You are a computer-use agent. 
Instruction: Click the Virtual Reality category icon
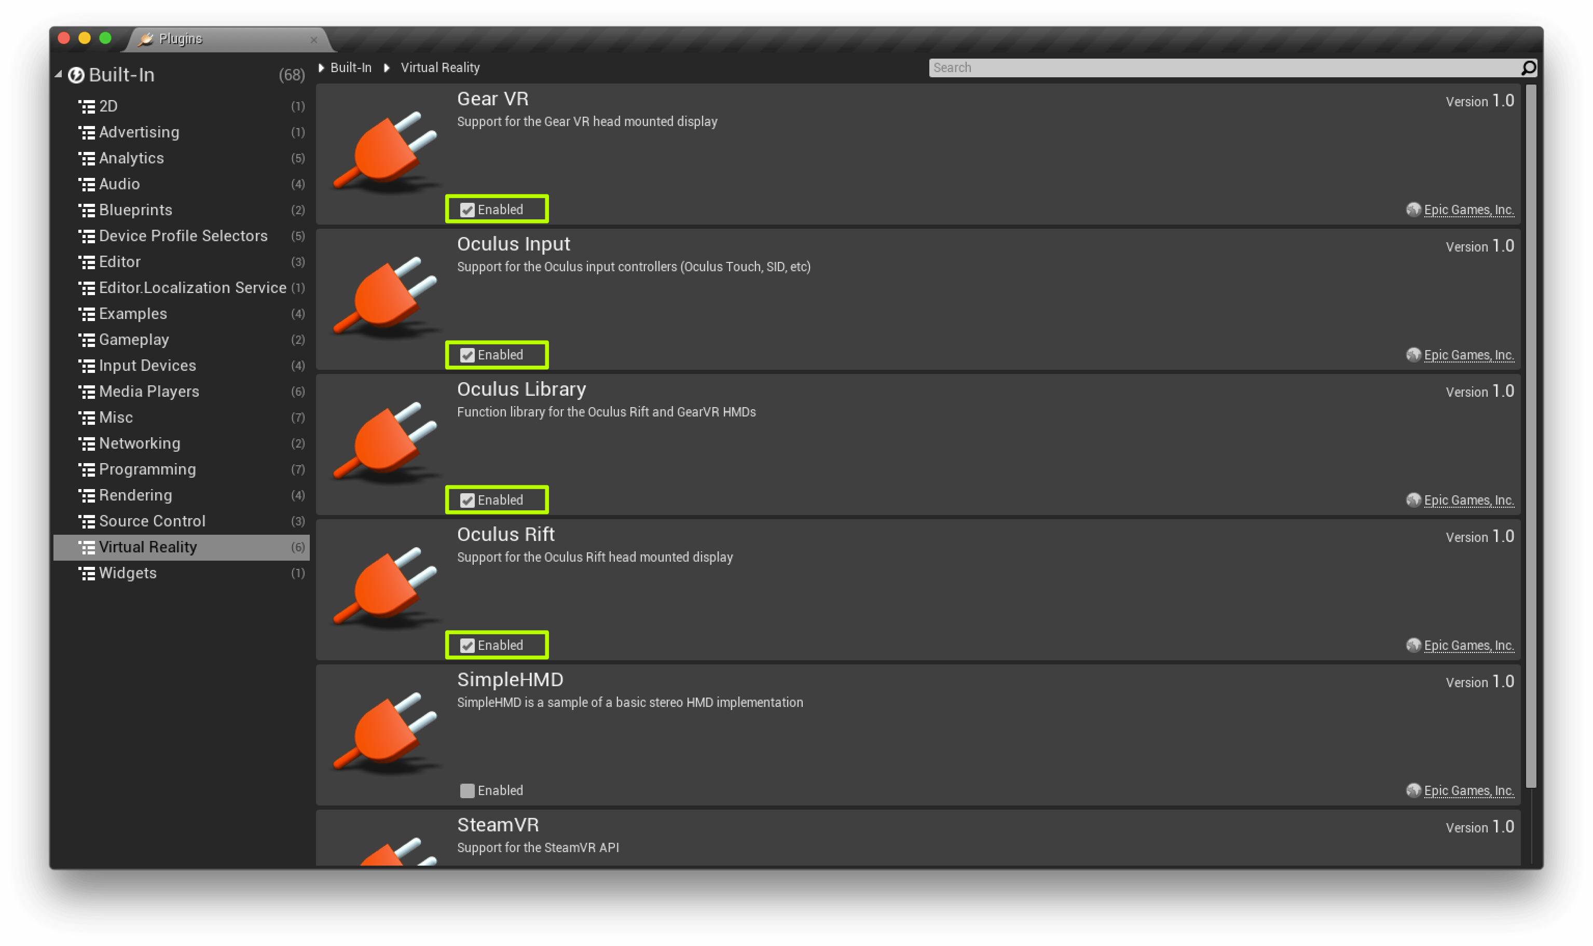pyautogui.click(x=87, y=546)
